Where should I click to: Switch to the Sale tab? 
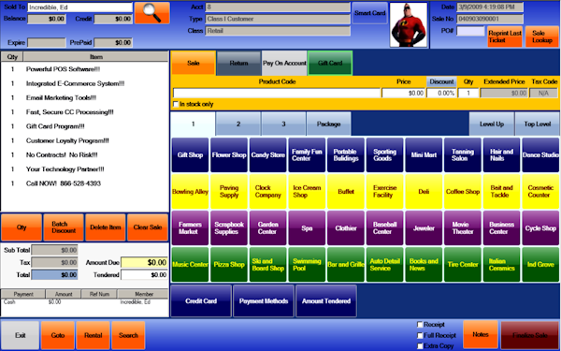coord(194,63)
